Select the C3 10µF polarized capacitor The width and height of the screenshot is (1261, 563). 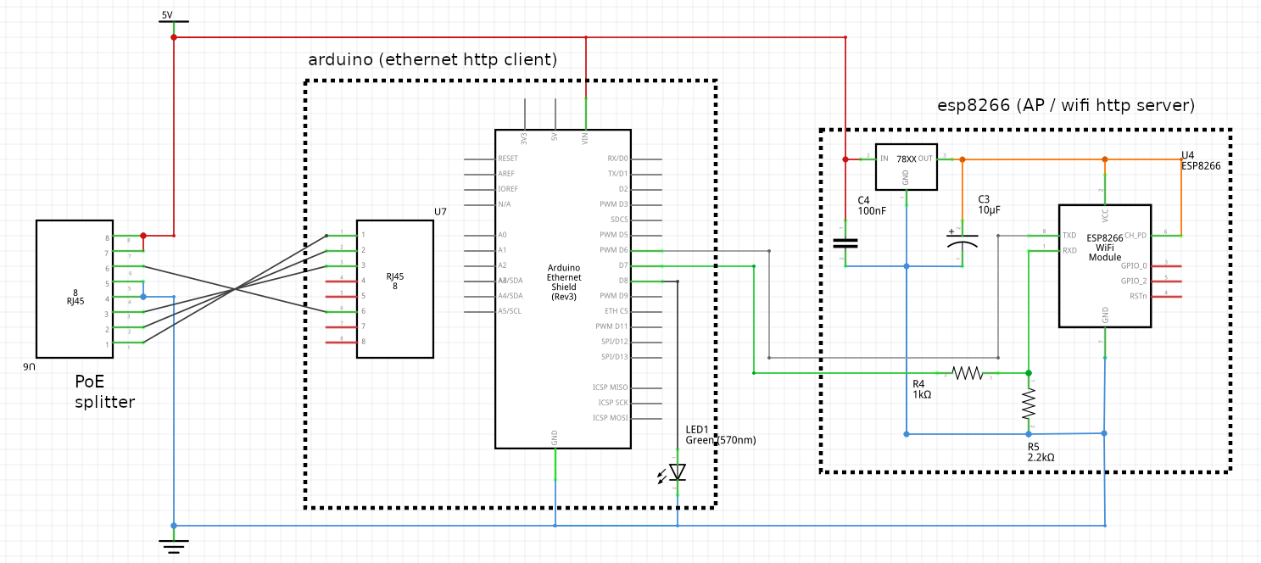click(x=962, y=240)
